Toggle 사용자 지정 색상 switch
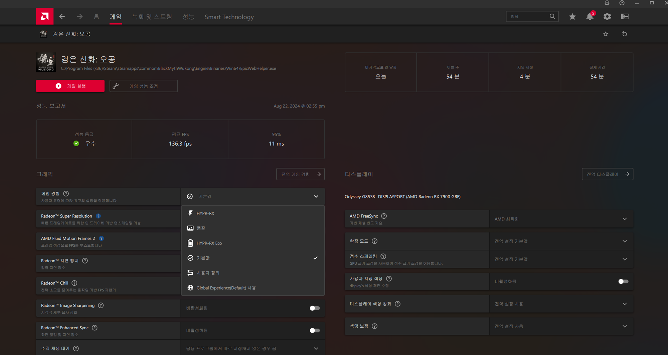 tap(623, 281)
